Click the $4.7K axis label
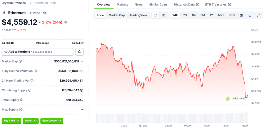 pyautogui.click(x=255, y=30)
